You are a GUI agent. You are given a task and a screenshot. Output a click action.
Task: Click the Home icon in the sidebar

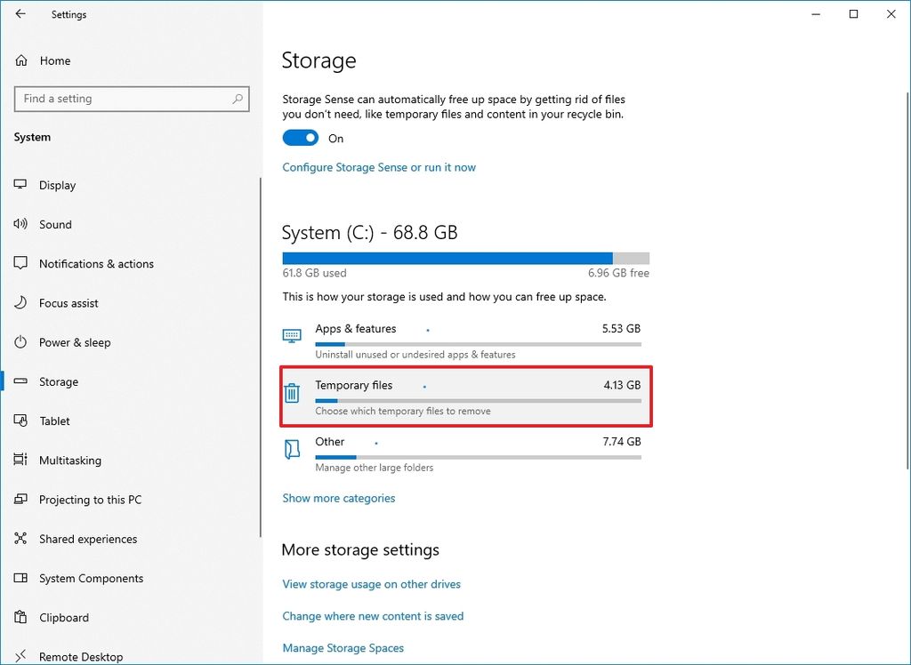tap(20, 60)
